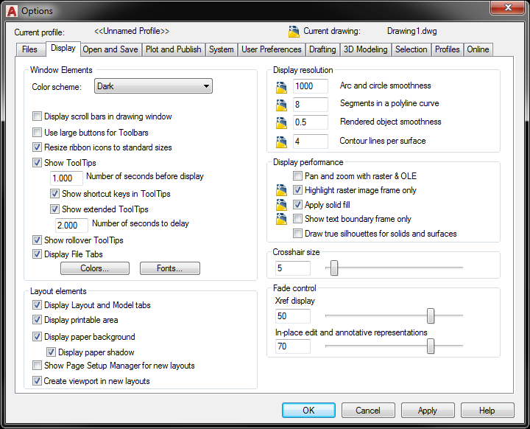
Task: Click the Cancel button
Action: click(x=368, y=410)
